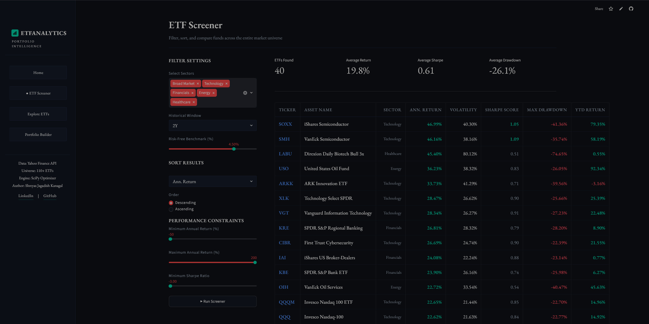Viewport: 649px width, 324px height.
Task: Click the Minimum Annual Return slider handle
Action: [x=170, y=239]
